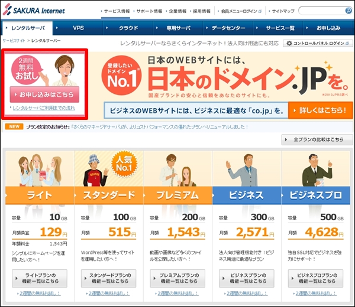The height and width of the screenshot is (307, 355).
Task: Select 企業情報 in top menu
Action: click(x=176, y=11)
